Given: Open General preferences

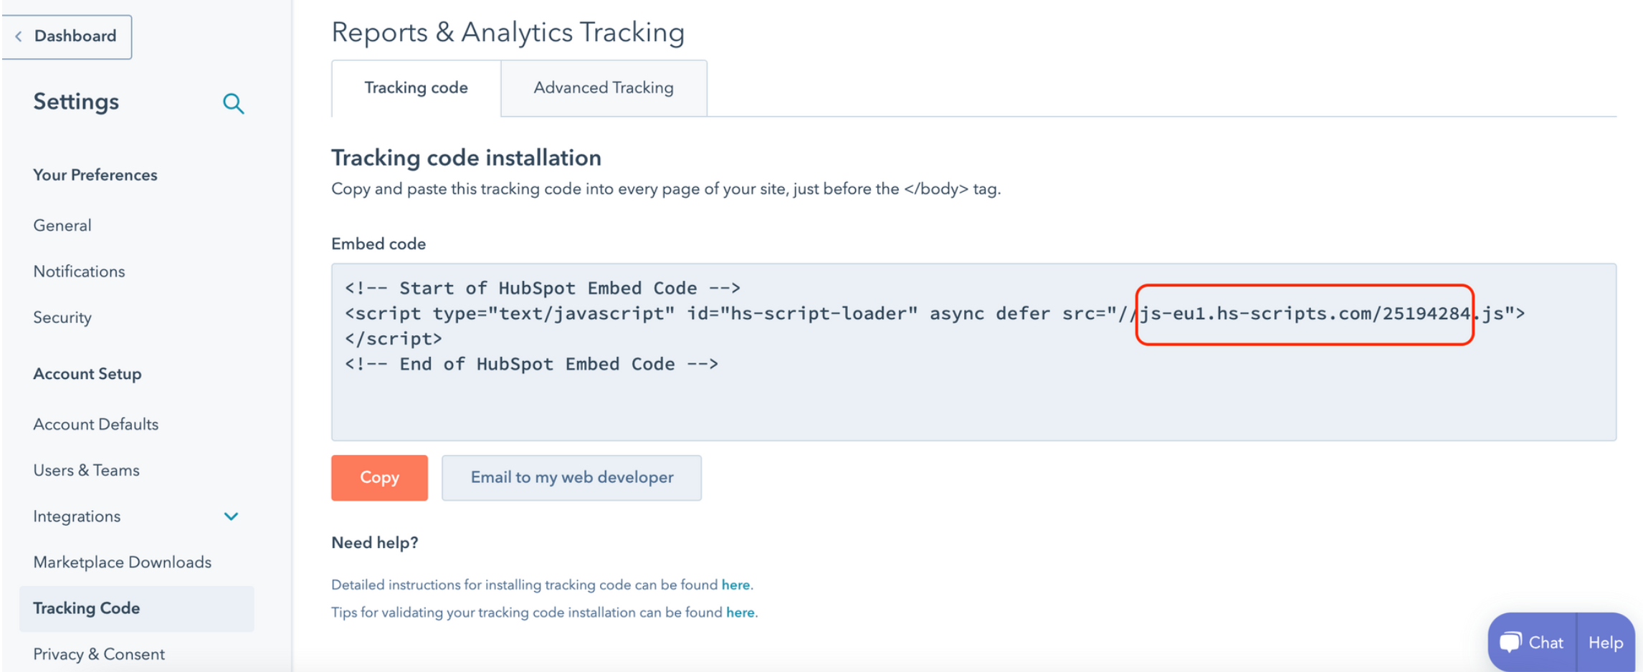Looking at the screenshot, I should [62, 226].
